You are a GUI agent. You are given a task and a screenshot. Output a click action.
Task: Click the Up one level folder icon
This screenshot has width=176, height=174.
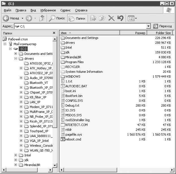coord(42,18)
